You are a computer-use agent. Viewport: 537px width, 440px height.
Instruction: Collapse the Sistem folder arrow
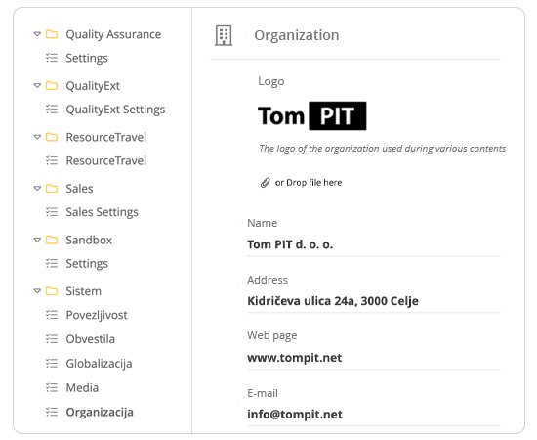coord(37,291)
